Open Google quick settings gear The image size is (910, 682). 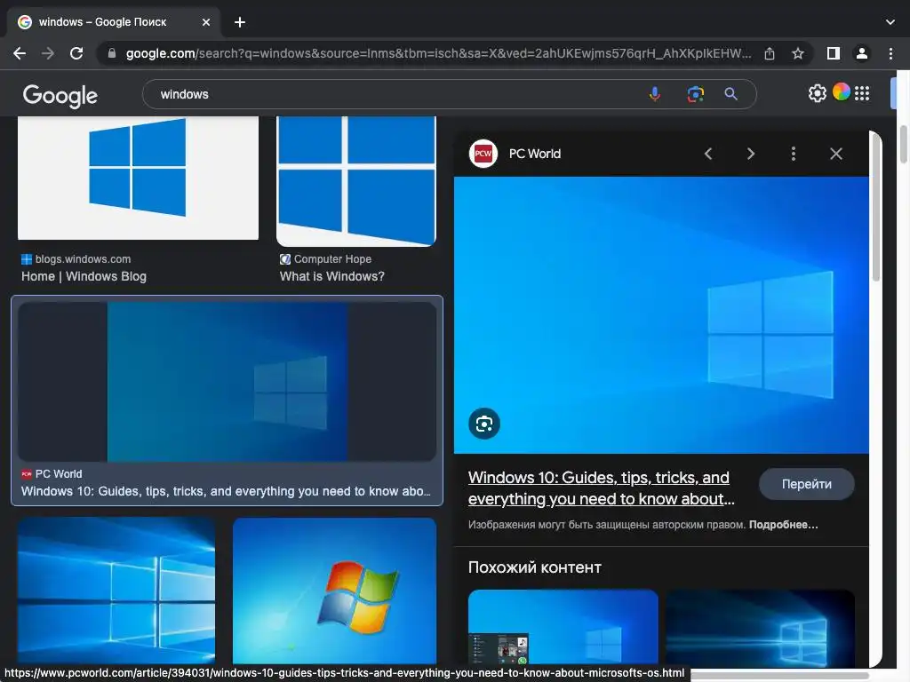click(x=818, y=92)
